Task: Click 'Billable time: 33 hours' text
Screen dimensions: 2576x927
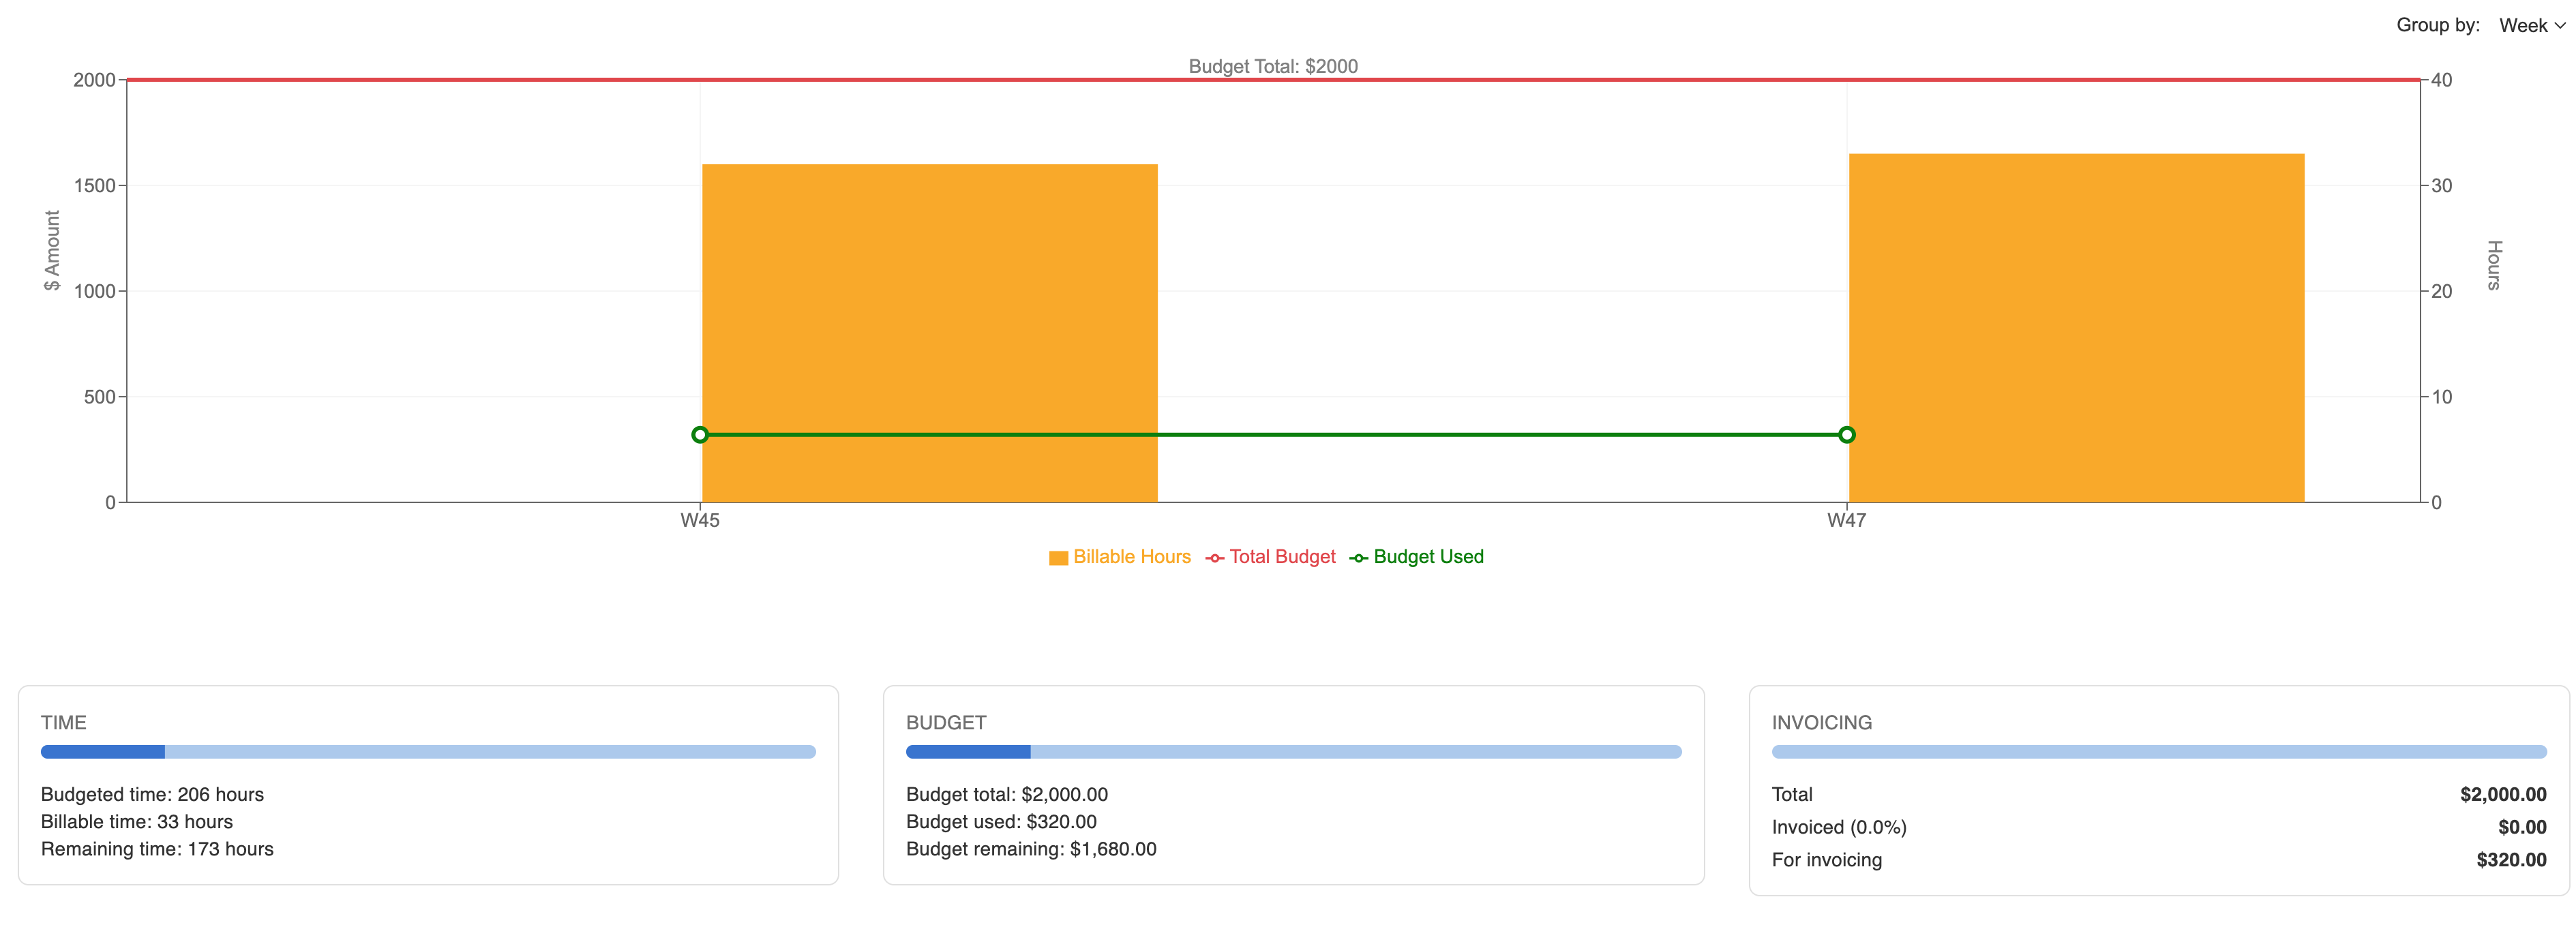Action: [x=137, y=821]
